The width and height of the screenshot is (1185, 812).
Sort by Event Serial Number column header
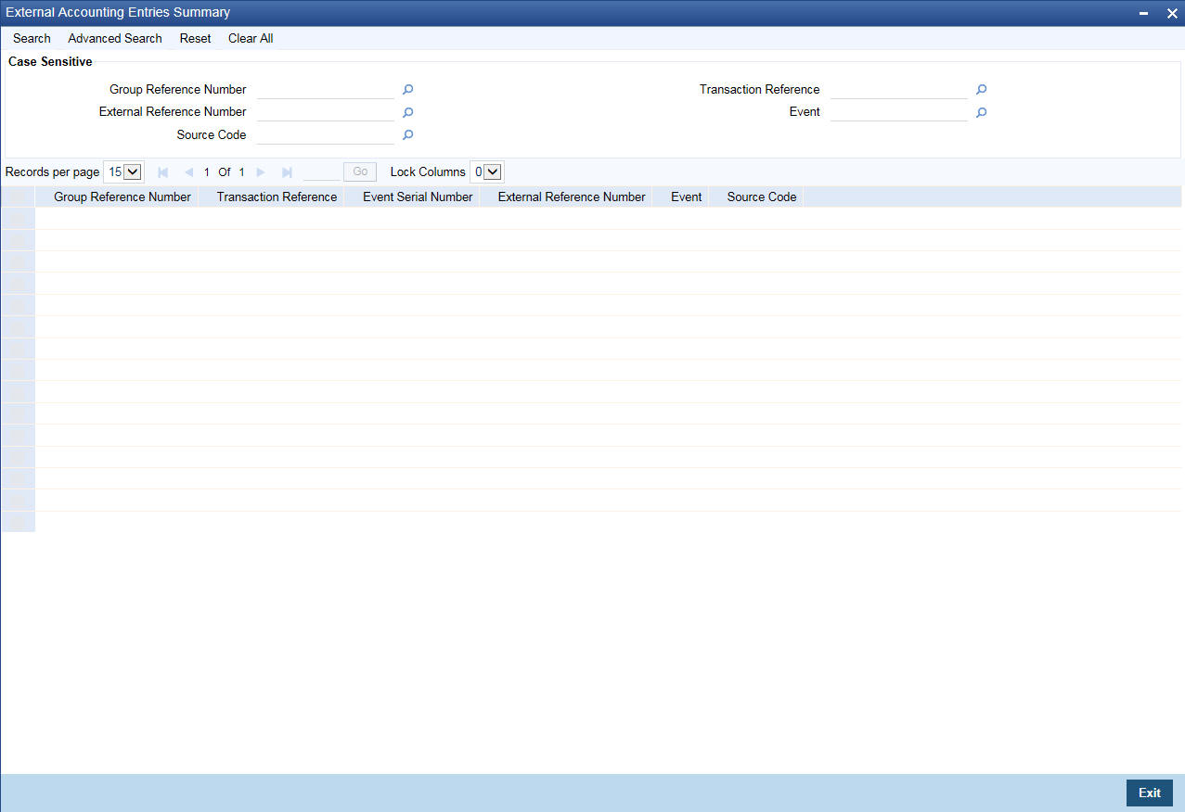point(418,197)
